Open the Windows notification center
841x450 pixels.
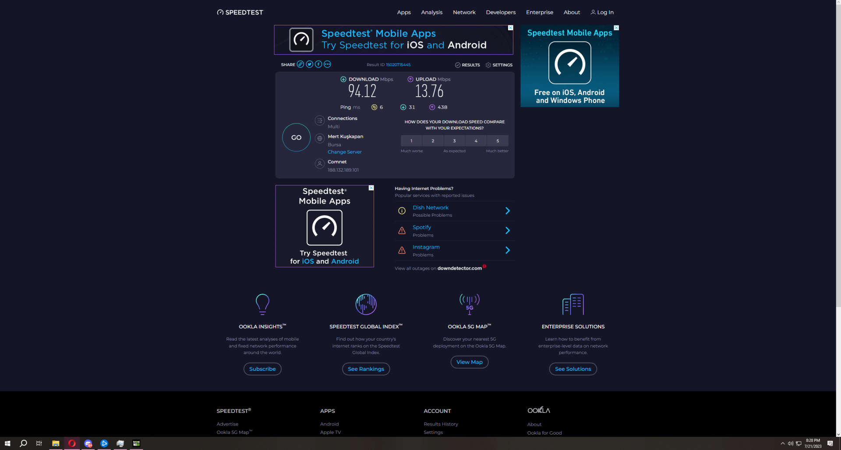[830, 443]
